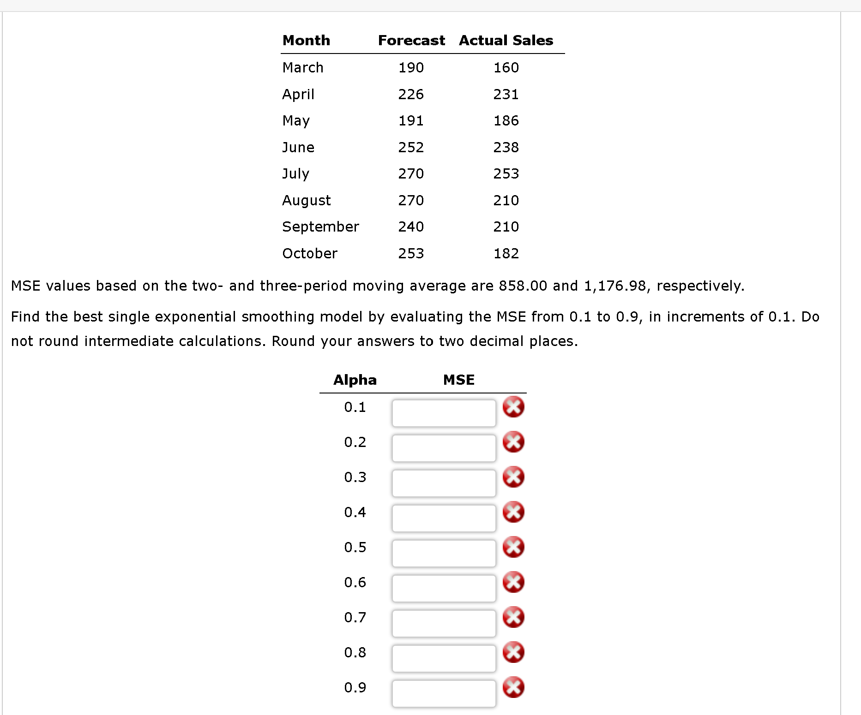Click the MSE column header
Screen dimensions: 861x715
(458, 380)
